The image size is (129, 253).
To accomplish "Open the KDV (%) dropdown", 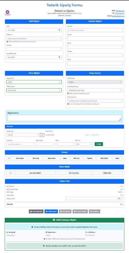I will click(x=84, y=144).
